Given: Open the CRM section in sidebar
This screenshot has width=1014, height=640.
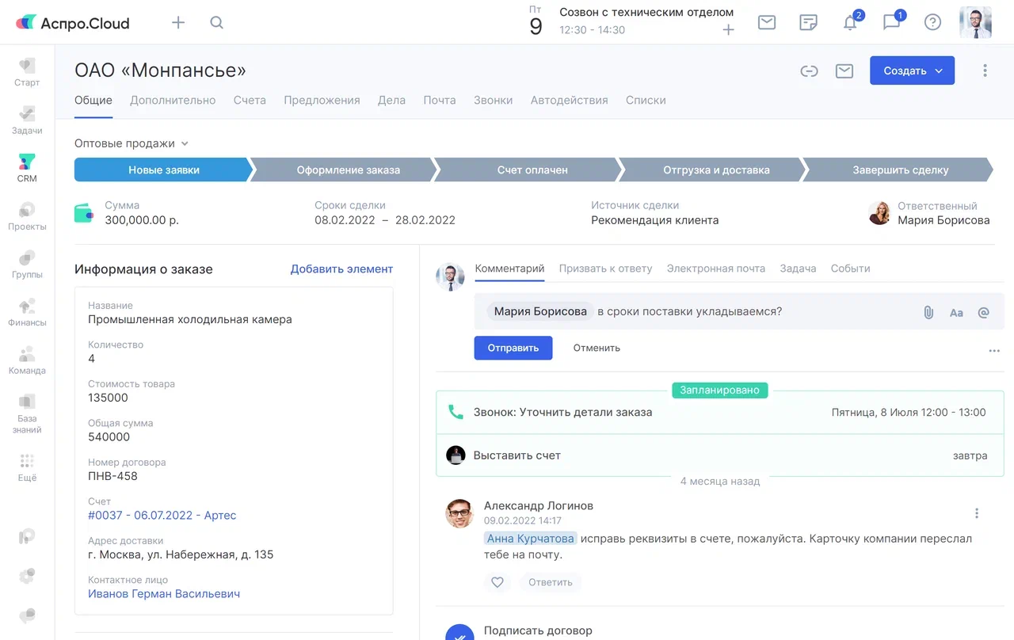Looking at the screenshot, I should tap(27, 167).
